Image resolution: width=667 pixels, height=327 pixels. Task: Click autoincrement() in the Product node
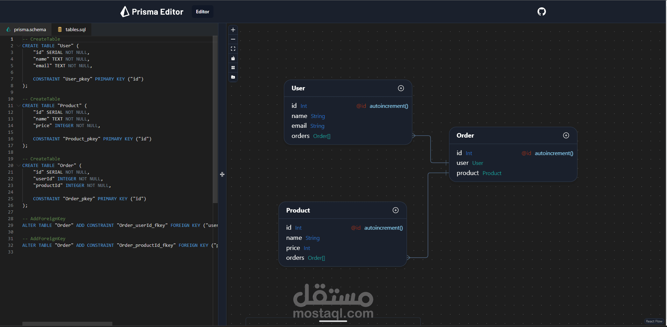384,228
